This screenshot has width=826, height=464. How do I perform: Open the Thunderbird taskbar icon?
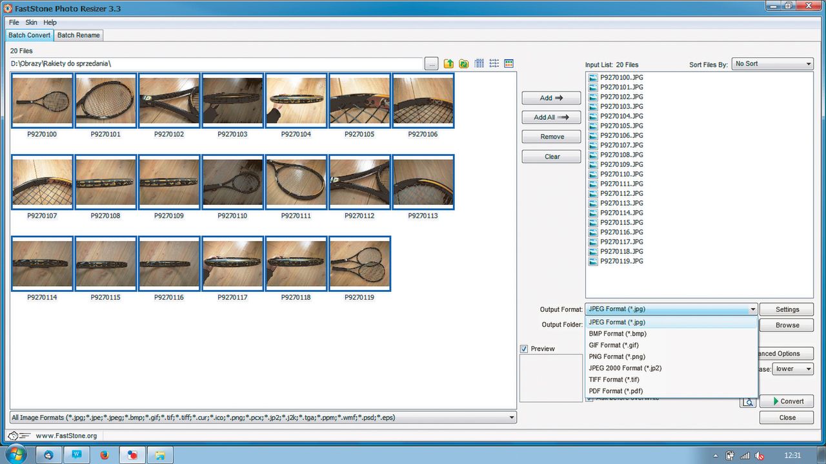point(48,455)
